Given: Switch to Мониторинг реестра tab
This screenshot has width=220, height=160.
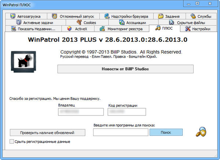Looking at the screenshot, I should pos(122,29).
